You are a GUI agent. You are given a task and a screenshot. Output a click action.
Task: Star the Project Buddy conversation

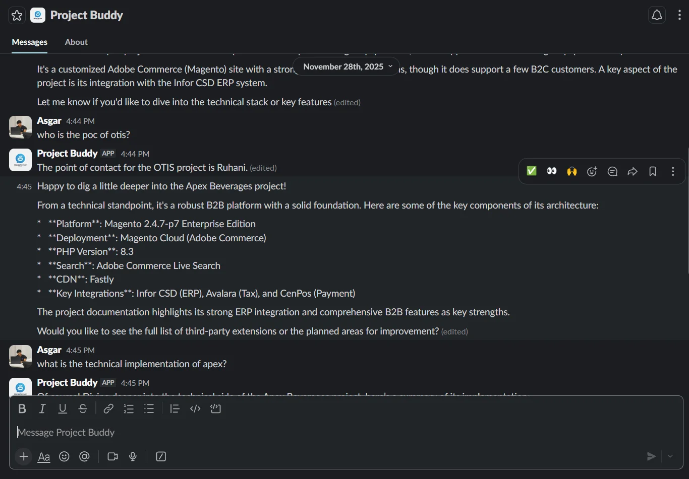[x=17, y=16]
